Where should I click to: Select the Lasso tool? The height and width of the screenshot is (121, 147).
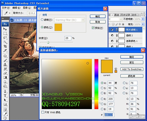point(5,38)
